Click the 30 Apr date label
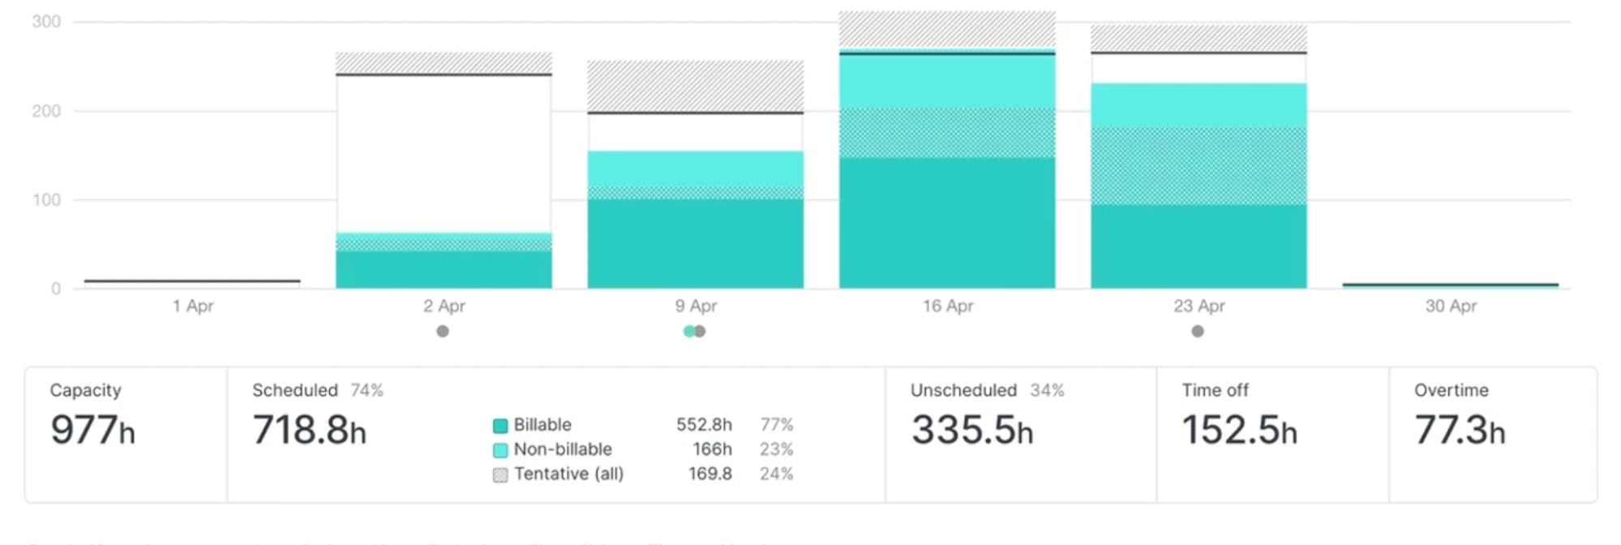 click(1451, 306)
